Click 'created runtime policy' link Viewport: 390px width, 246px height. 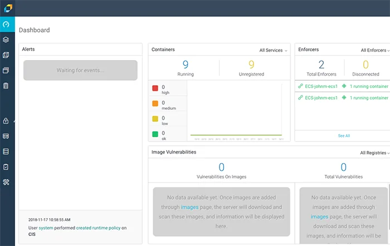(98, 228)
